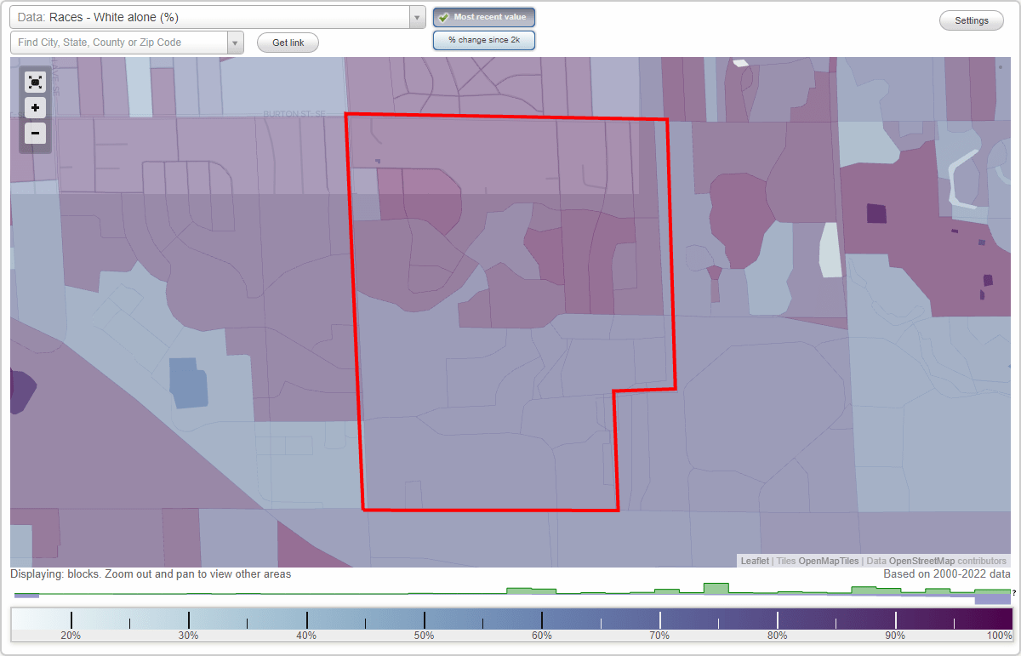Enable the % change since 2k view
This screenshot has width=1021, height=656.
pyautogui.click(x=484, y=40)
